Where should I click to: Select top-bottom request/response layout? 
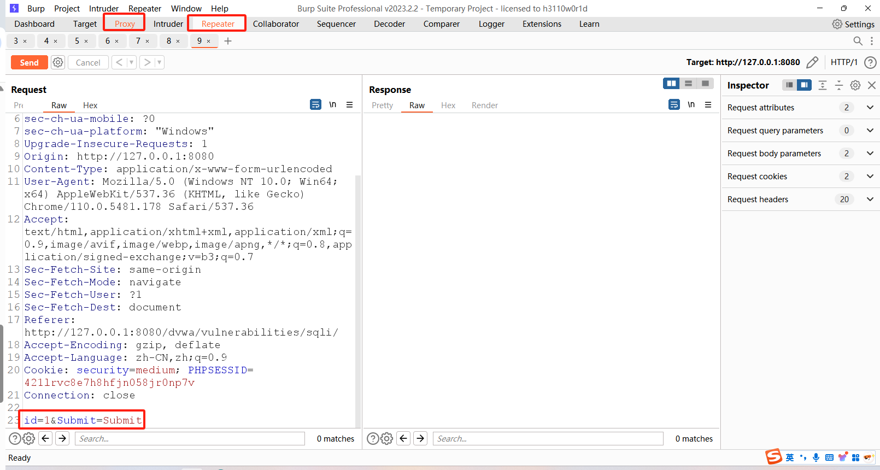(688, 83)
